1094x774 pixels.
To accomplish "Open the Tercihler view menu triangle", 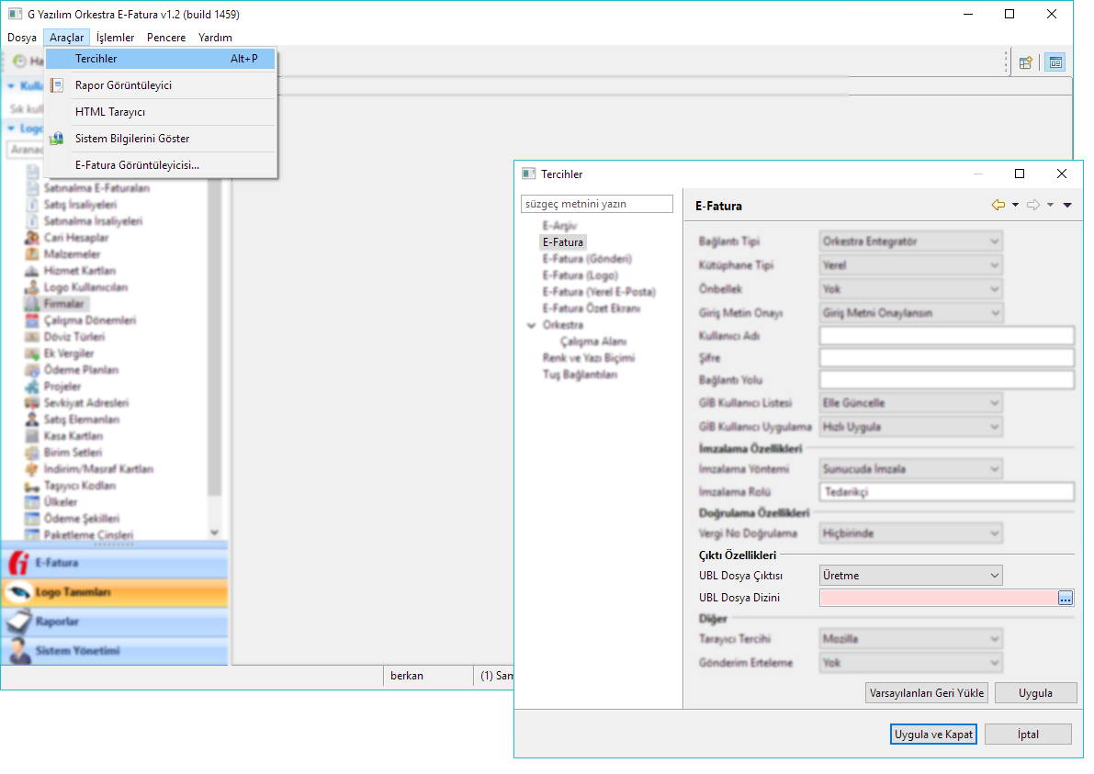I will tap(1067, 205).
